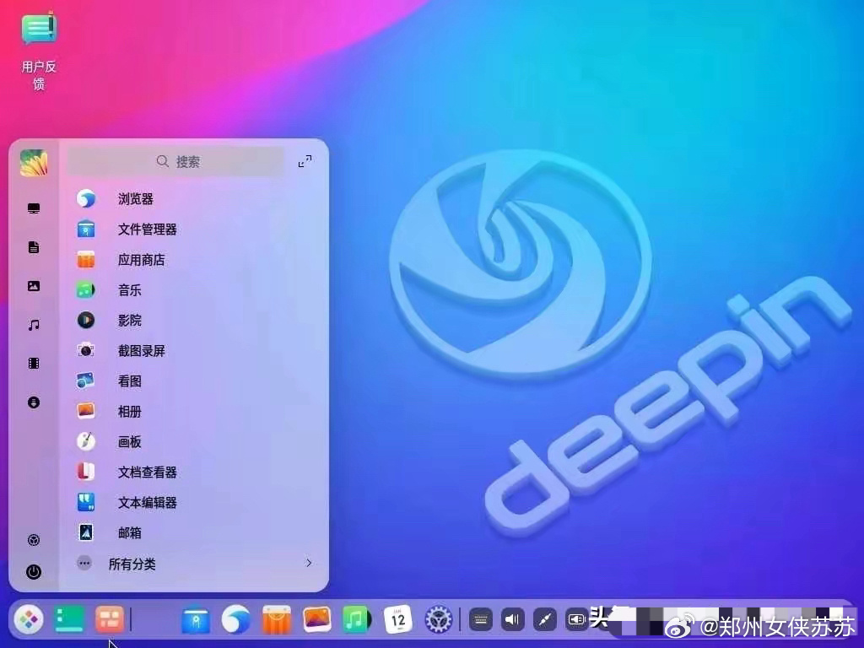Expand 所有分类 all categories
Screen dimensions: 864x648
pyautogui.click(x=194, y=563)
